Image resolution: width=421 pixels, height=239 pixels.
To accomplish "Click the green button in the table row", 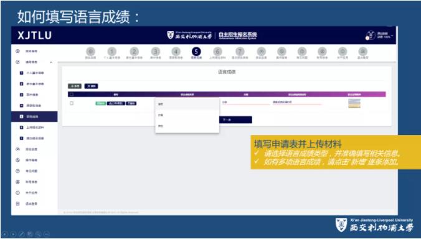I will 101,103.
